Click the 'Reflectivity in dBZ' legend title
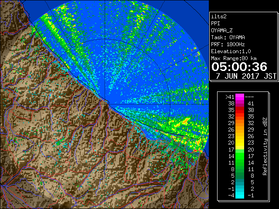 click(265, 146)
